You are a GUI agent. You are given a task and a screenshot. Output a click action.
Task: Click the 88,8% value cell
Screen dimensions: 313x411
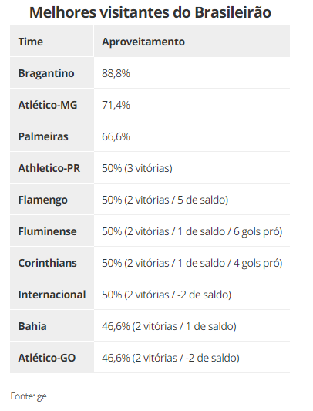[x=192, y=73]
